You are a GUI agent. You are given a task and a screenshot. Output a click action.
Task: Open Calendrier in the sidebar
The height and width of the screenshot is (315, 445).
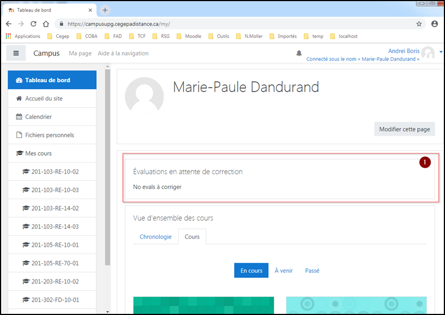tap(38, 117)
